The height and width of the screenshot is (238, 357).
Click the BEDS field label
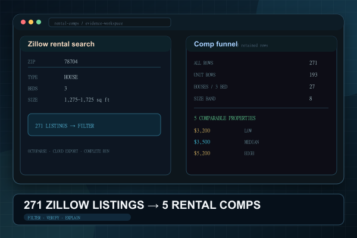[x=33, y=89]
